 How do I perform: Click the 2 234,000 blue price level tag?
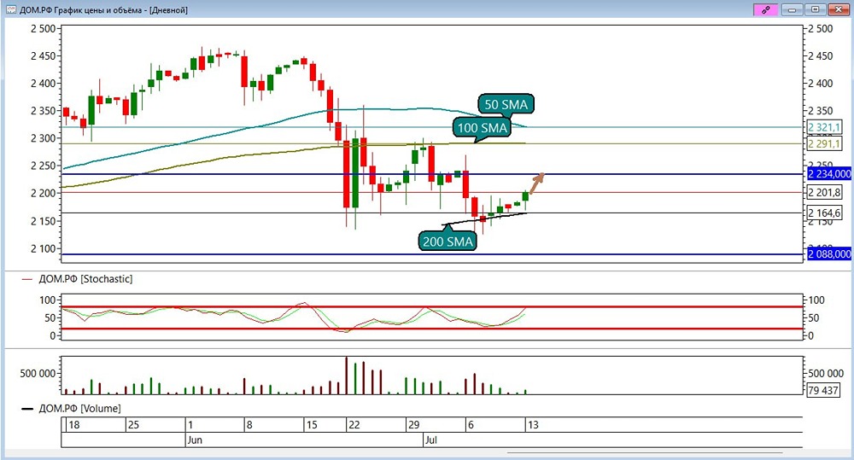829,173
